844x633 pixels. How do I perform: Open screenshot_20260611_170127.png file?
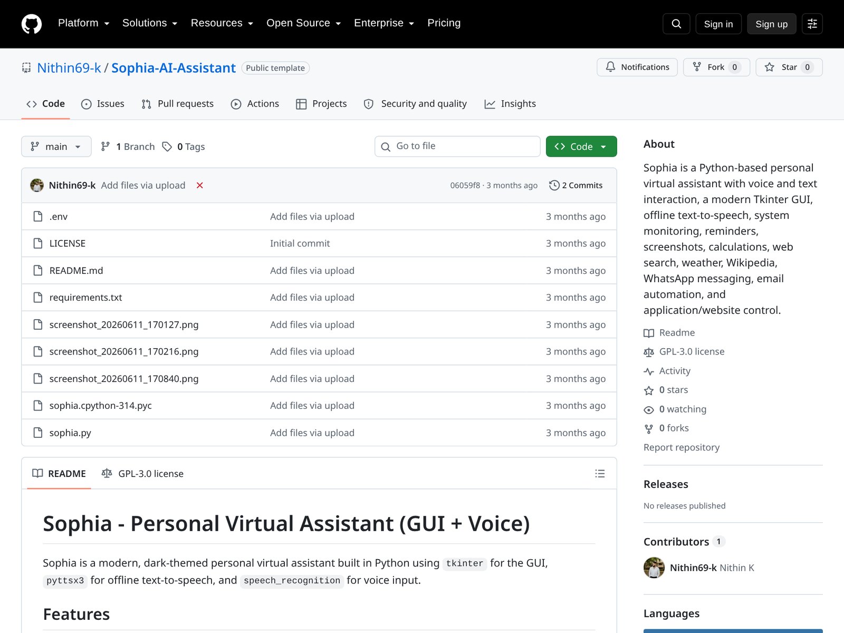[x=124, y=325]
